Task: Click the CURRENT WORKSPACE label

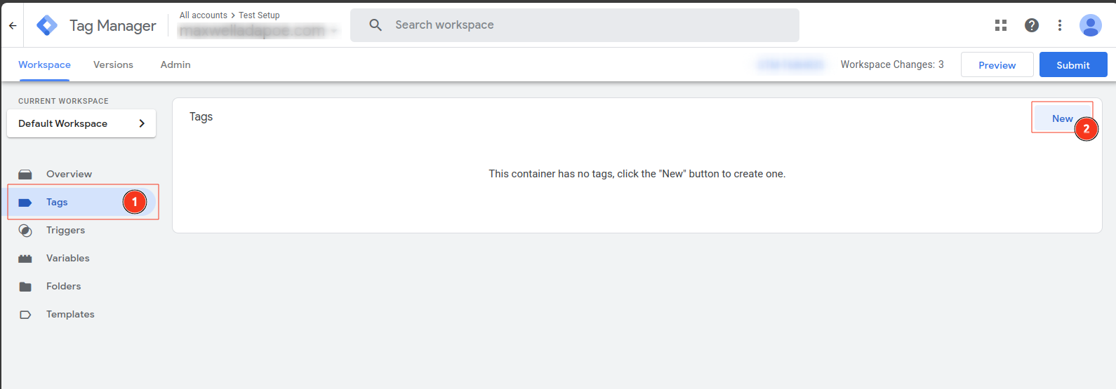Action: [x=63, y=101]
